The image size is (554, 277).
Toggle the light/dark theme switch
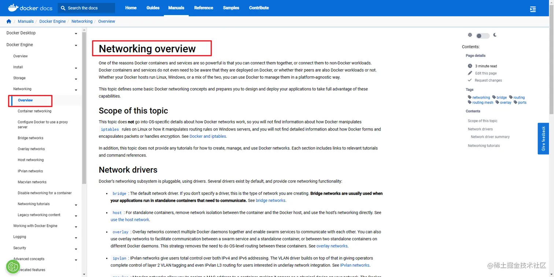coord(483,36)
